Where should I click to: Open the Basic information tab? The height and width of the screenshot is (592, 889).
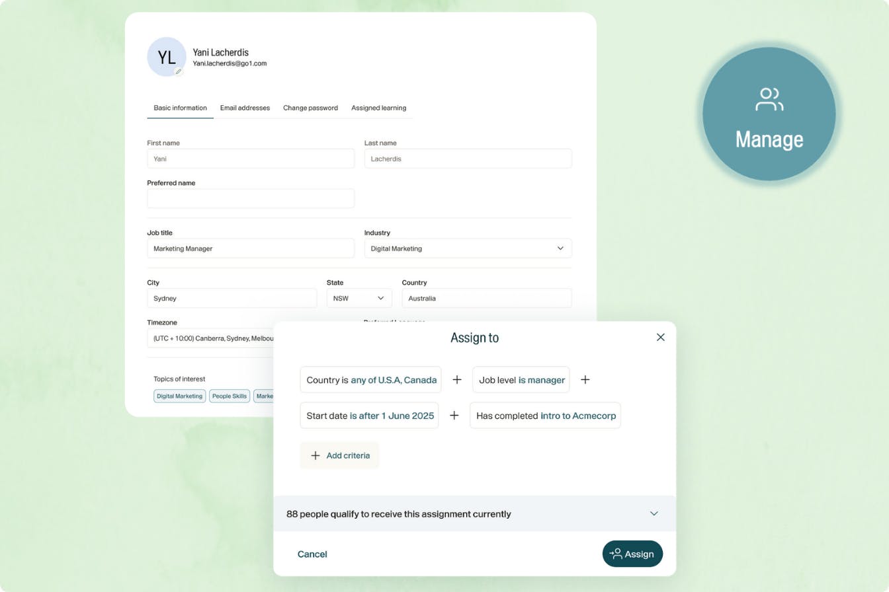[180, 108]
